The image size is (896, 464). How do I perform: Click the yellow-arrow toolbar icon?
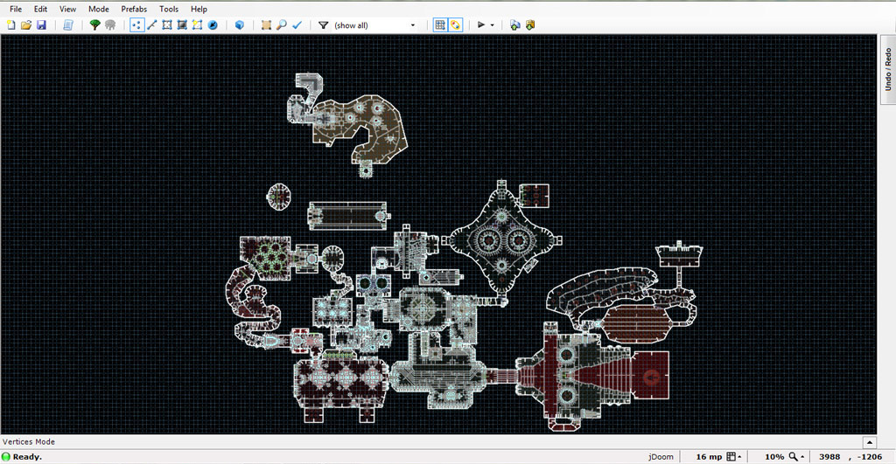(530, 25)
